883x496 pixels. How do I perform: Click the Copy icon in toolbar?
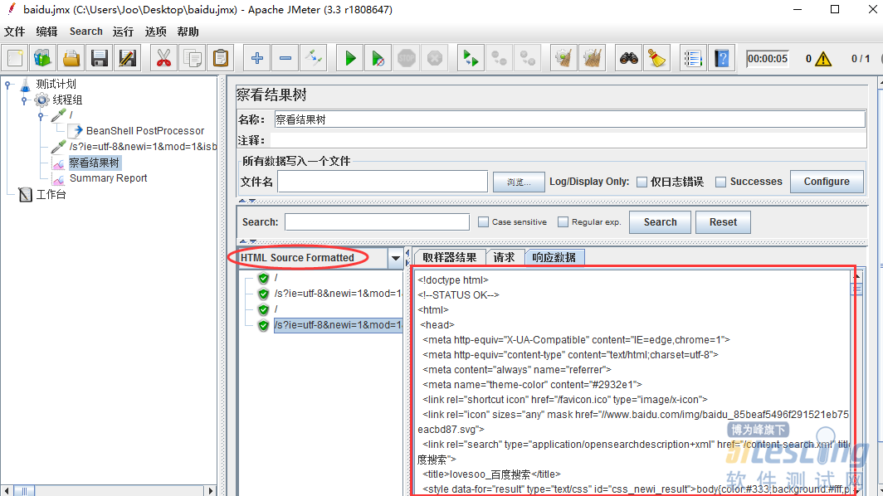point(193,58)
